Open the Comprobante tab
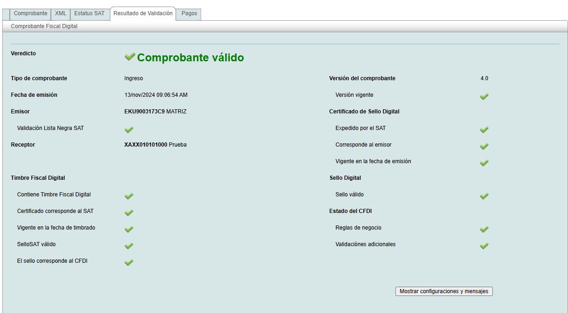Image resolution: width=568 pixels, height=313 pixels. click(30, 14)
